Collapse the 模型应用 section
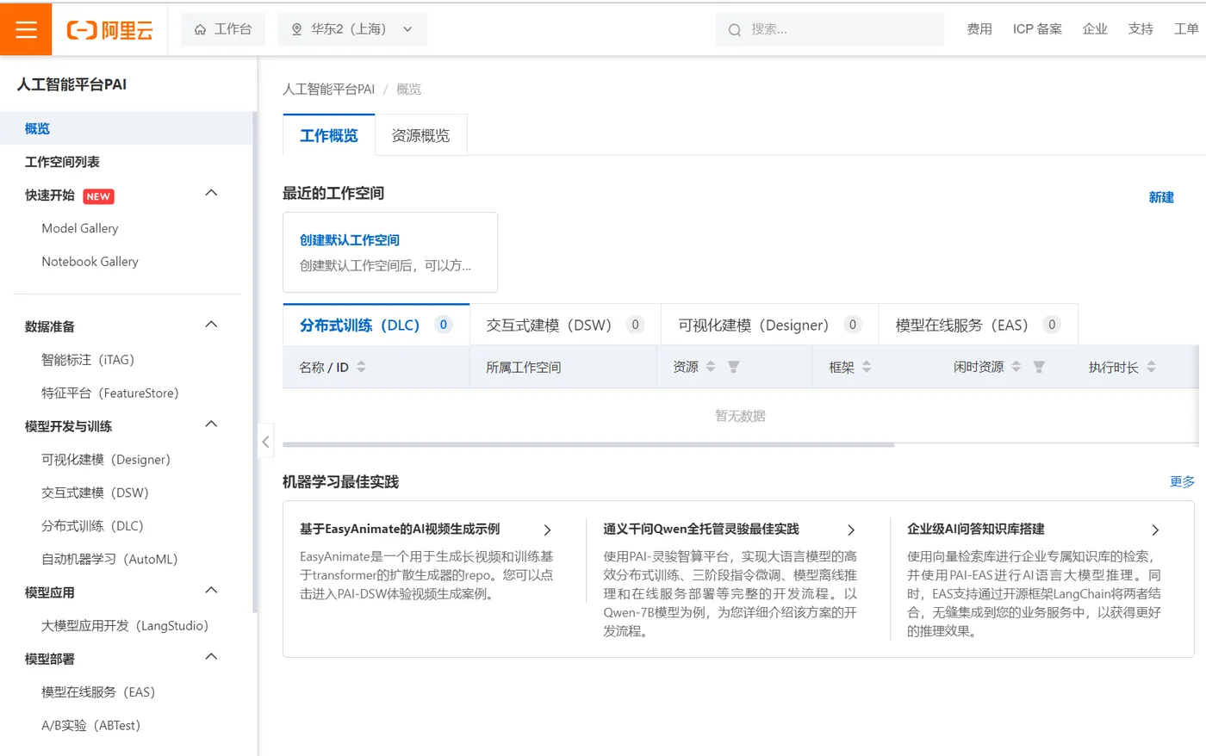1206x756 pixels. point(211,591)
